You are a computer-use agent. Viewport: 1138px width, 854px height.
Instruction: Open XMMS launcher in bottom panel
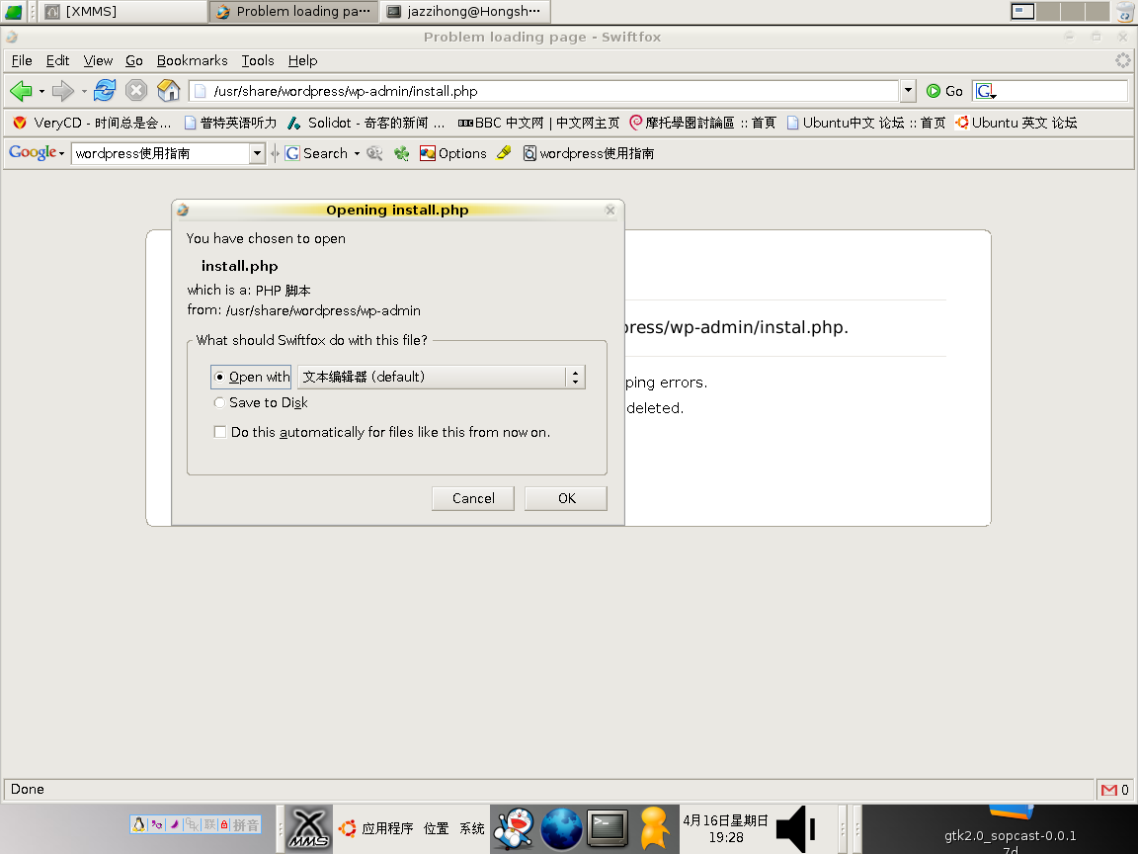click(308, 828)
